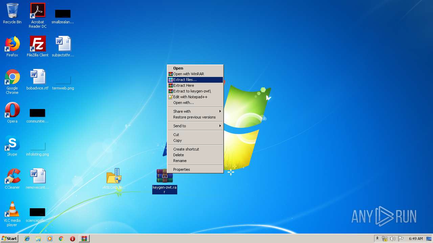The height and width of the screenshot is (243, 433).
Task: Click Show desktop button at taskbar end
Action: 429,239
